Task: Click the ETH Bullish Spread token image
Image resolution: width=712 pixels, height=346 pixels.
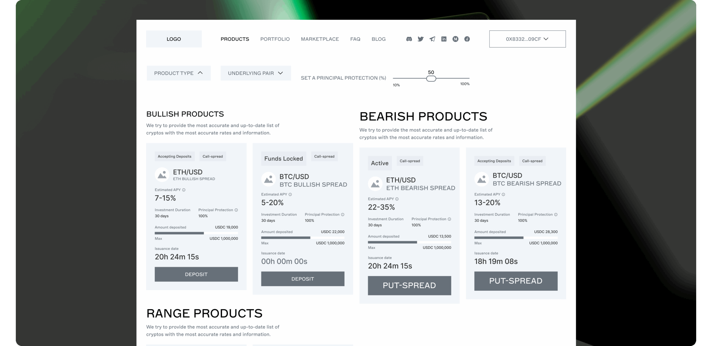Action: [162, 175]
